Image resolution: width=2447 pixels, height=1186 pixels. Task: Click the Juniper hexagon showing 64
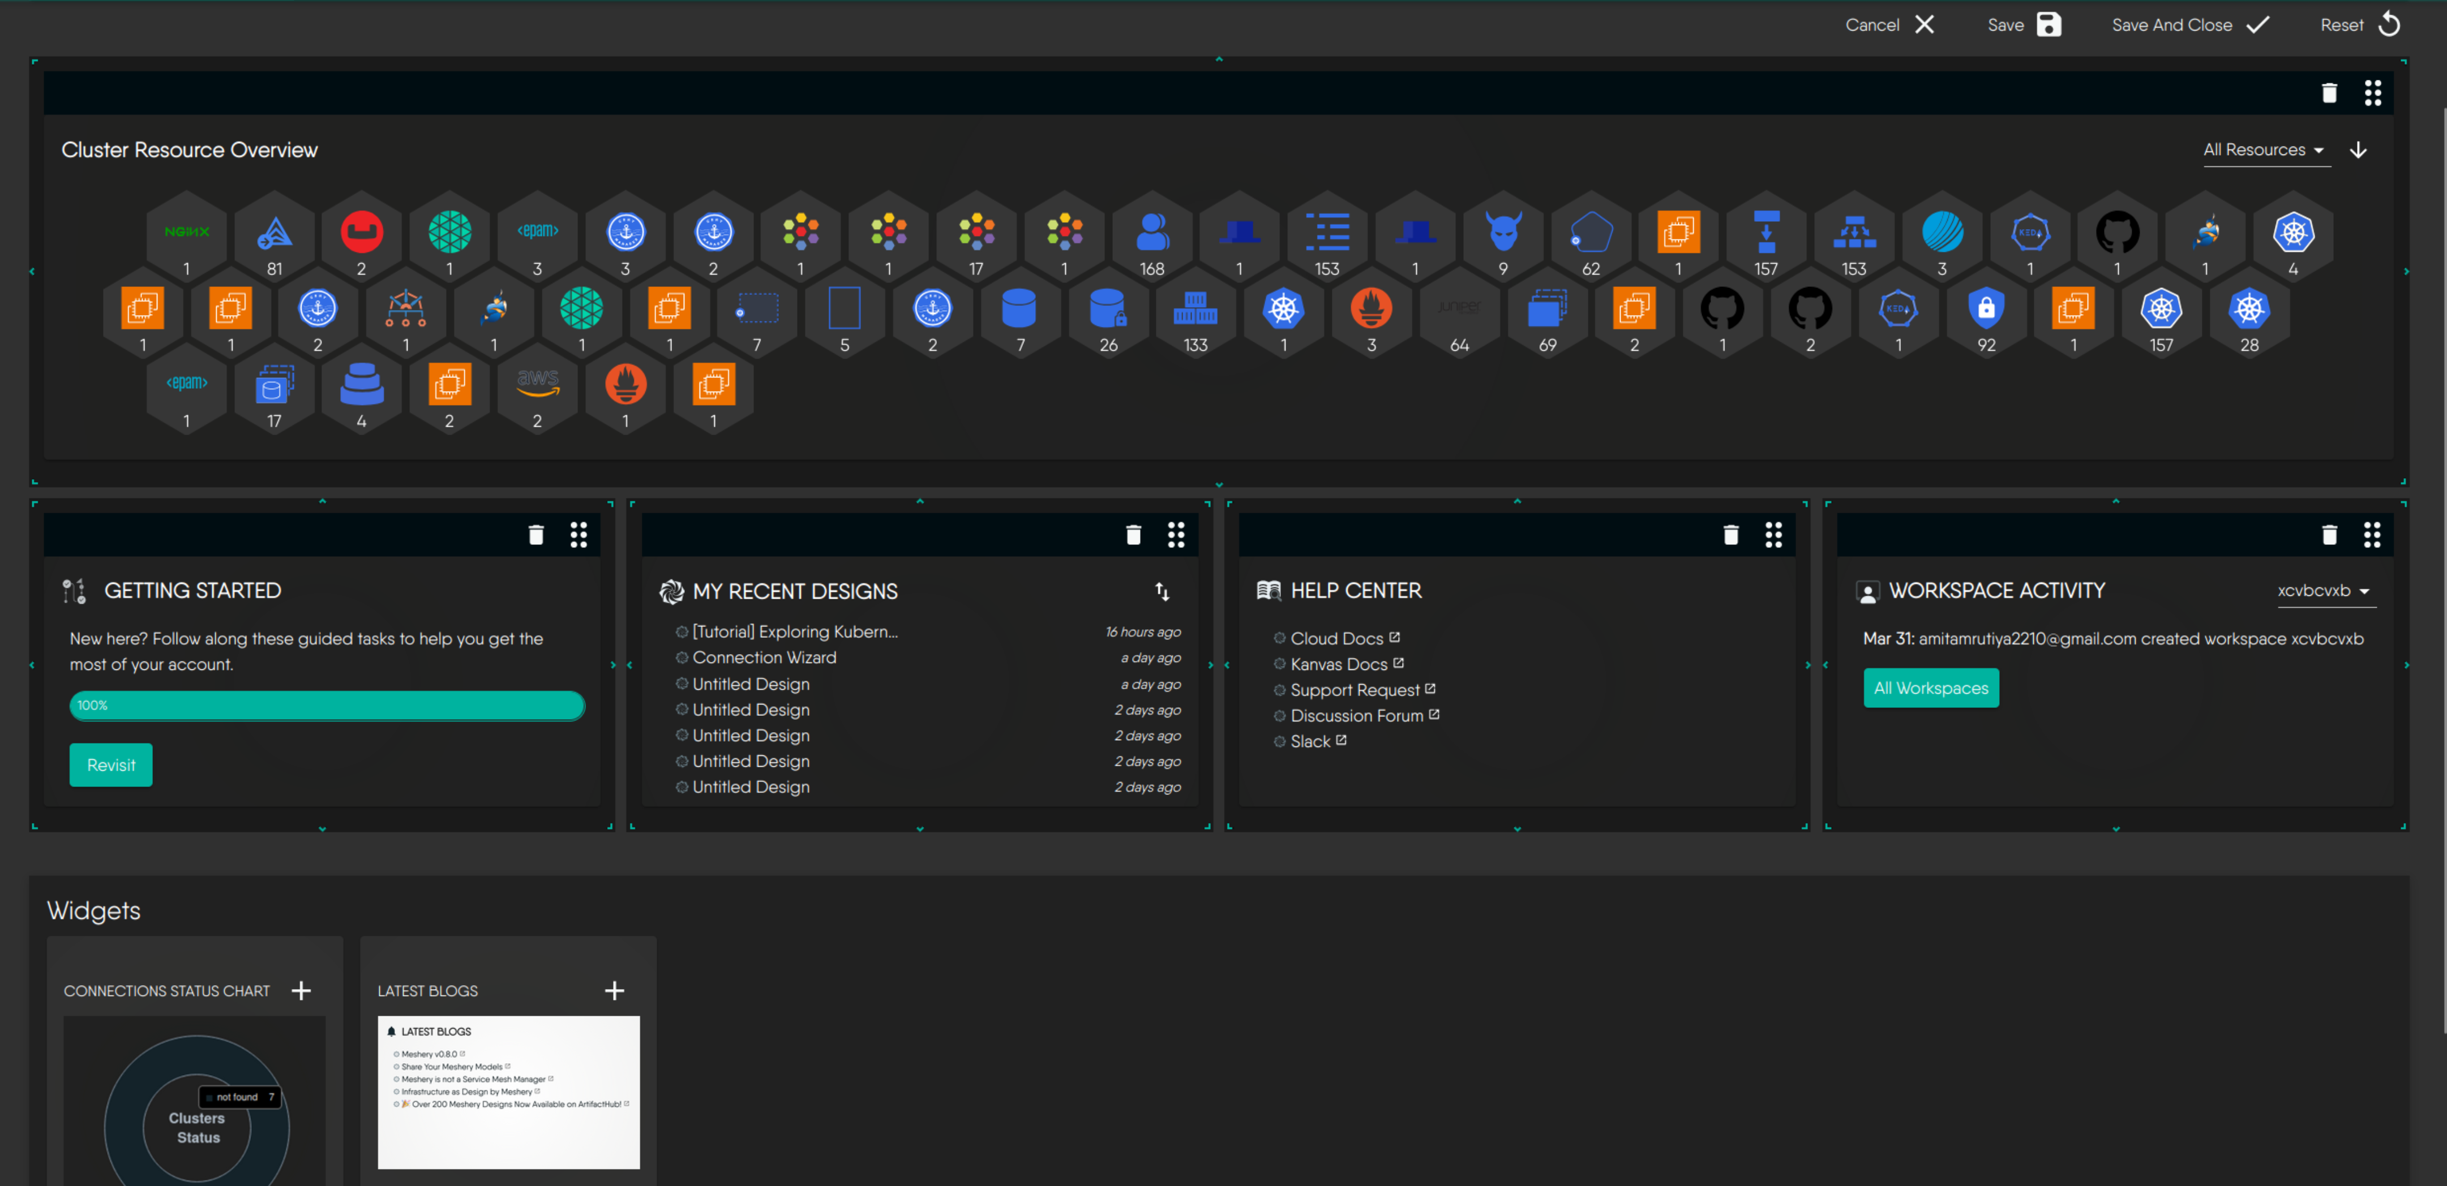[x=1459, y=310]
